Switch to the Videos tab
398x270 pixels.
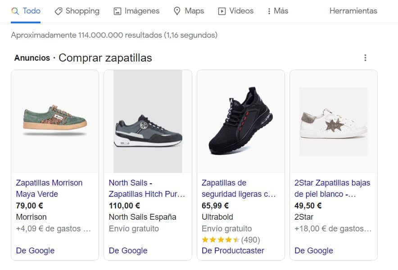coord(241,11)
